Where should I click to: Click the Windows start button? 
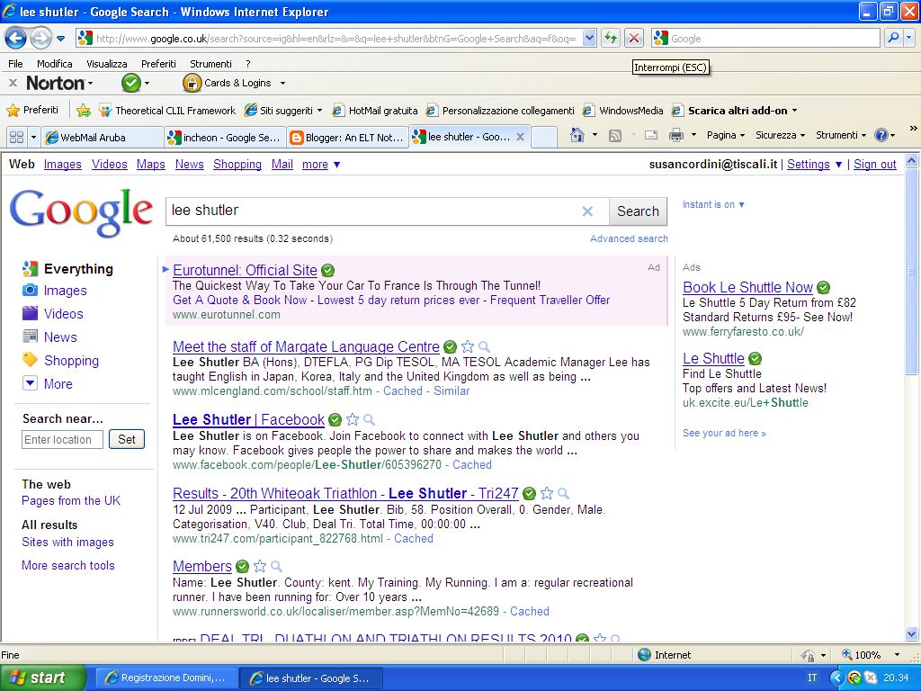[x=43, y=678]
